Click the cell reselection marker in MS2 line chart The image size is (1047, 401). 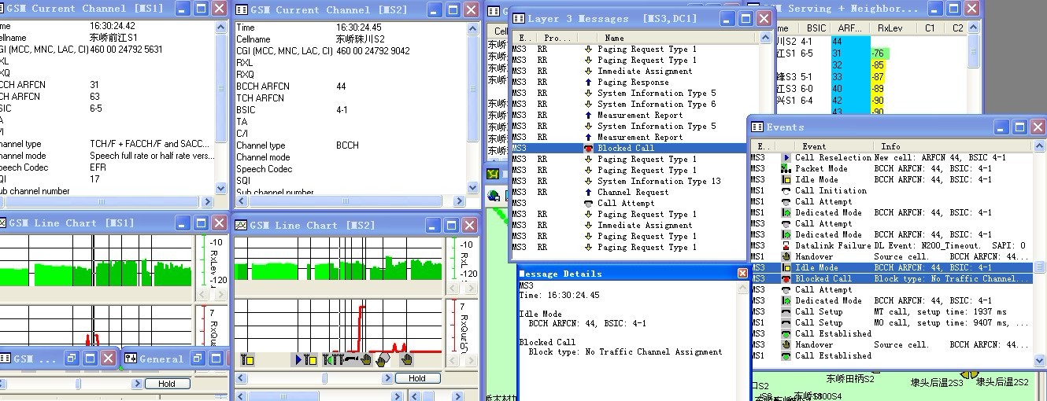299,359
